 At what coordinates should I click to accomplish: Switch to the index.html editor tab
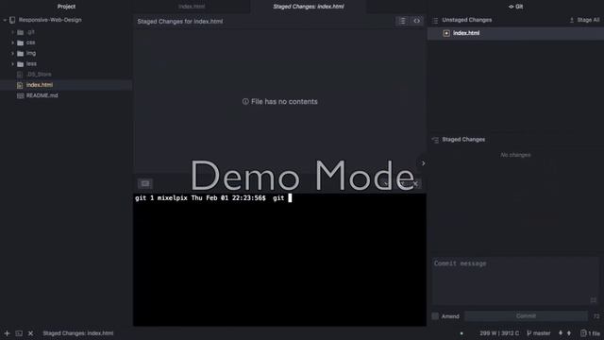(x=192, y=7)
